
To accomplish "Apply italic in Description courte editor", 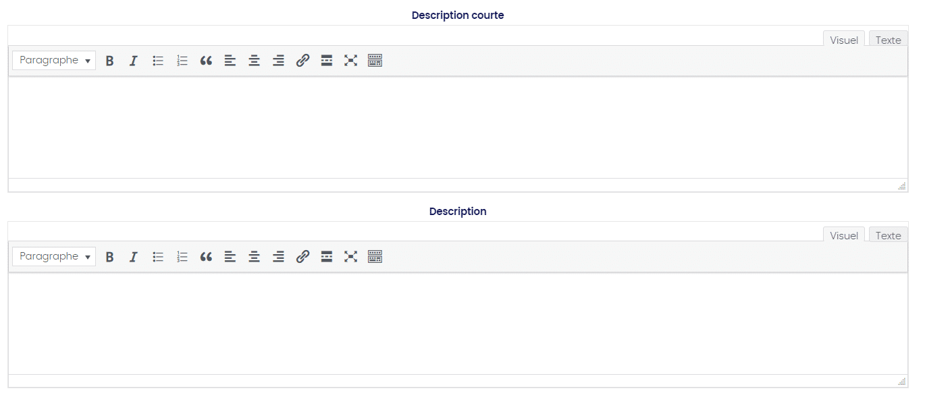I will click(134, 61).
